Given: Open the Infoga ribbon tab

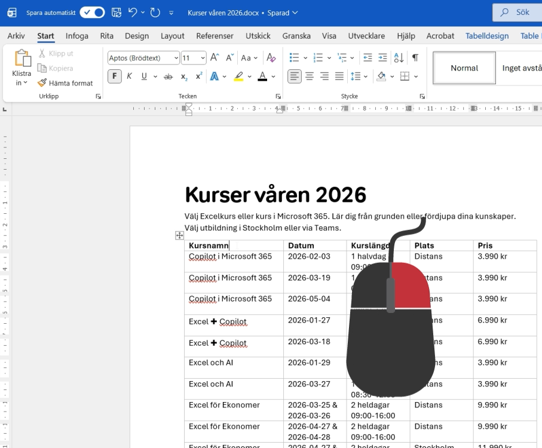Looking at the screenshot, I should tap(76, 36).
